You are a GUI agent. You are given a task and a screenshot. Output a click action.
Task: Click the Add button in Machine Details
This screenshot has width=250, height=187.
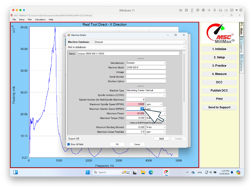click(161, 139)
